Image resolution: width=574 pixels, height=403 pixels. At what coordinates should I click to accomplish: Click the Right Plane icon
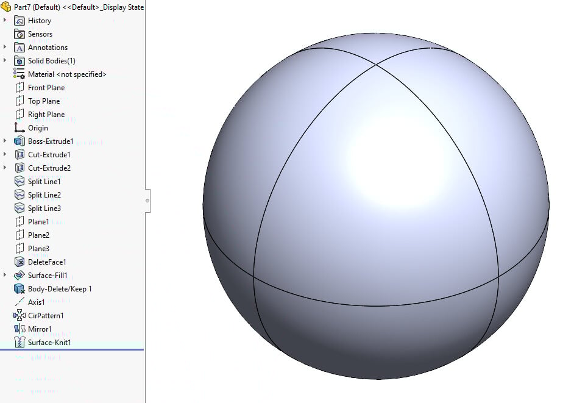19,114
